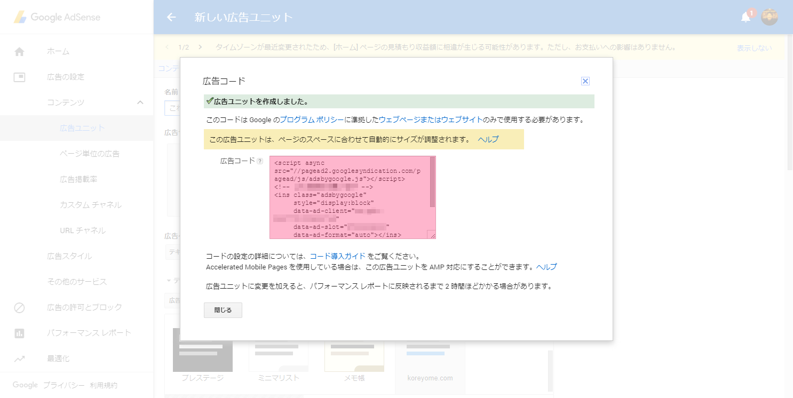Click 表示しない to dismiss the notice
Image resolution: width=793 pixels, height=398 pixels.
point(754,48)
